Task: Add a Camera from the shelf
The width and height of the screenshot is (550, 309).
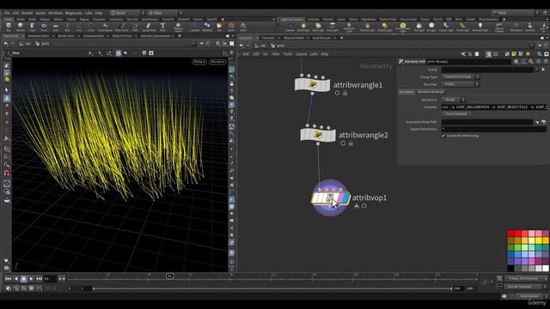Action: pos(290,27)
